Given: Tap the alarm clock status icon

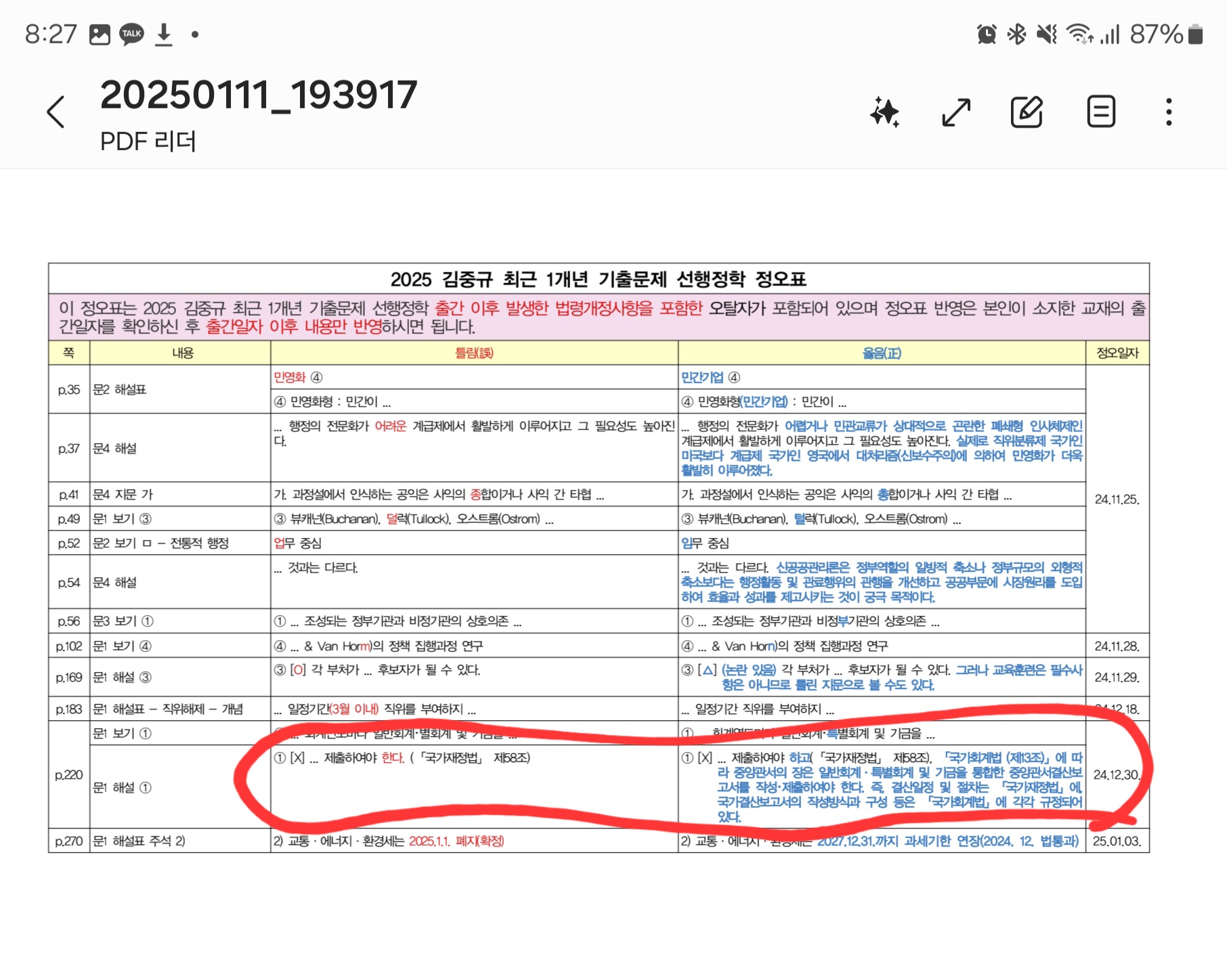Looking at the screenshot, I should coord(987,34).
